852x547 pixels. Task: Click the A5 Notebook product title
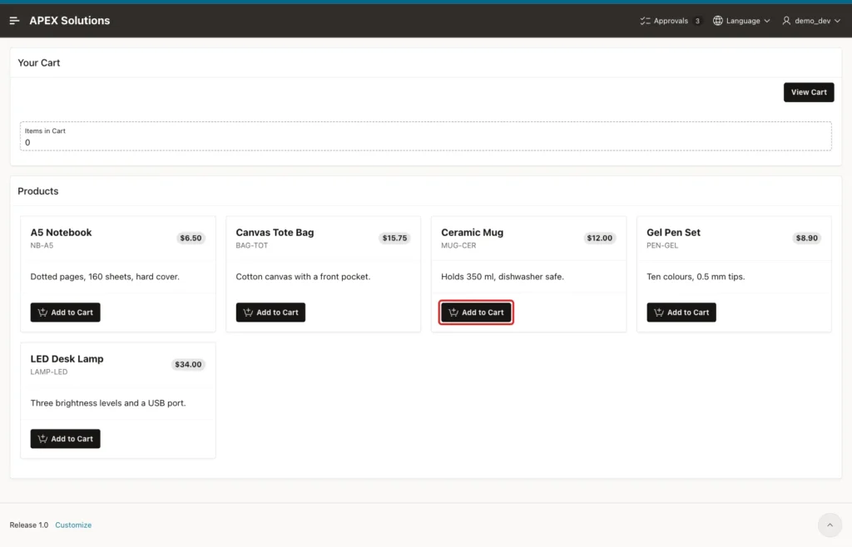(x=61, y=232)
